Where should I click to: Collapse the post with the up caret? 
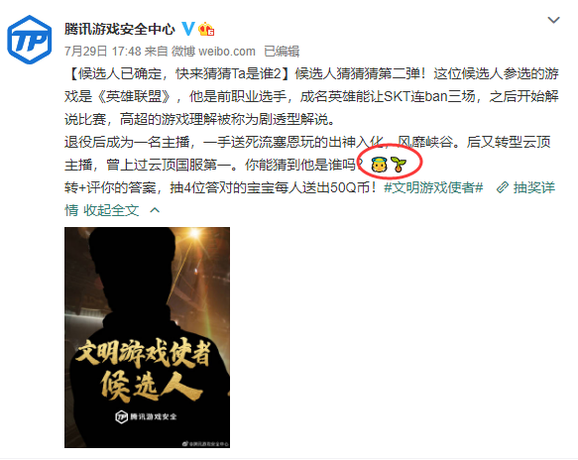[x=155, y=210]
